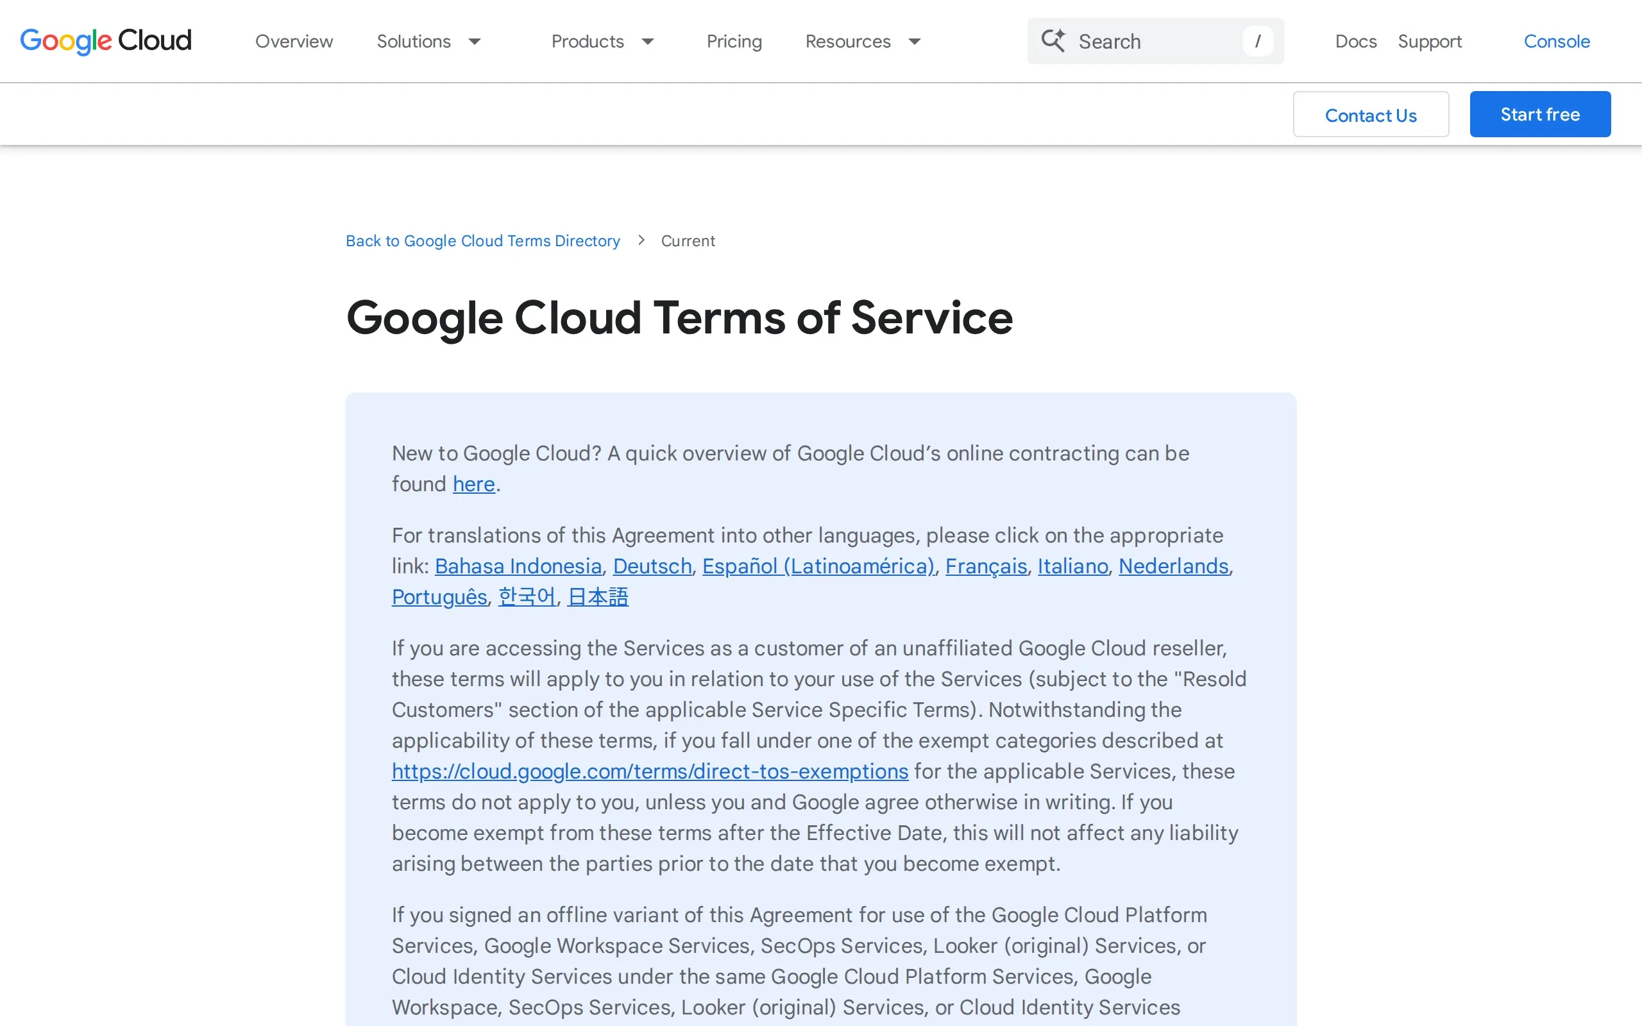
Task: Open the Console link
Action: click(x=1557, y=42)
